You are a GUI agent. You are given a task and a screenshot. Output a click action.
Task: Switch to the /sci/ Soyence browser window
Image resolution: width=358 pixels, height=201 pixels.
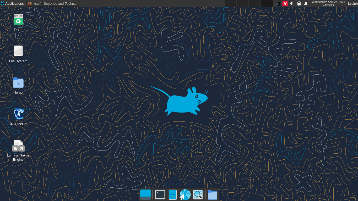pos(53,3)
